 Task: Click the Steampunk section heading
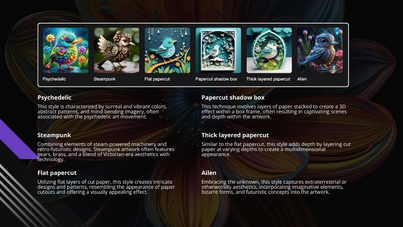[54, 135]
